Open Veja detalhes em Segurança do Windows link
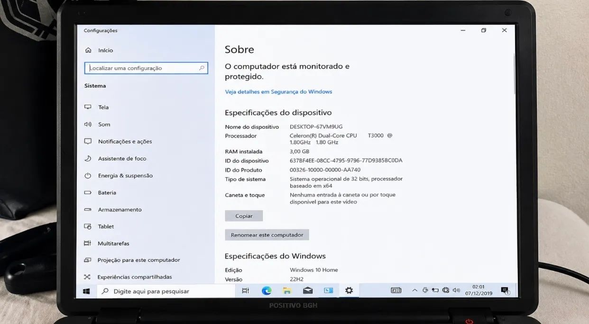 click(x=278, y=91)
